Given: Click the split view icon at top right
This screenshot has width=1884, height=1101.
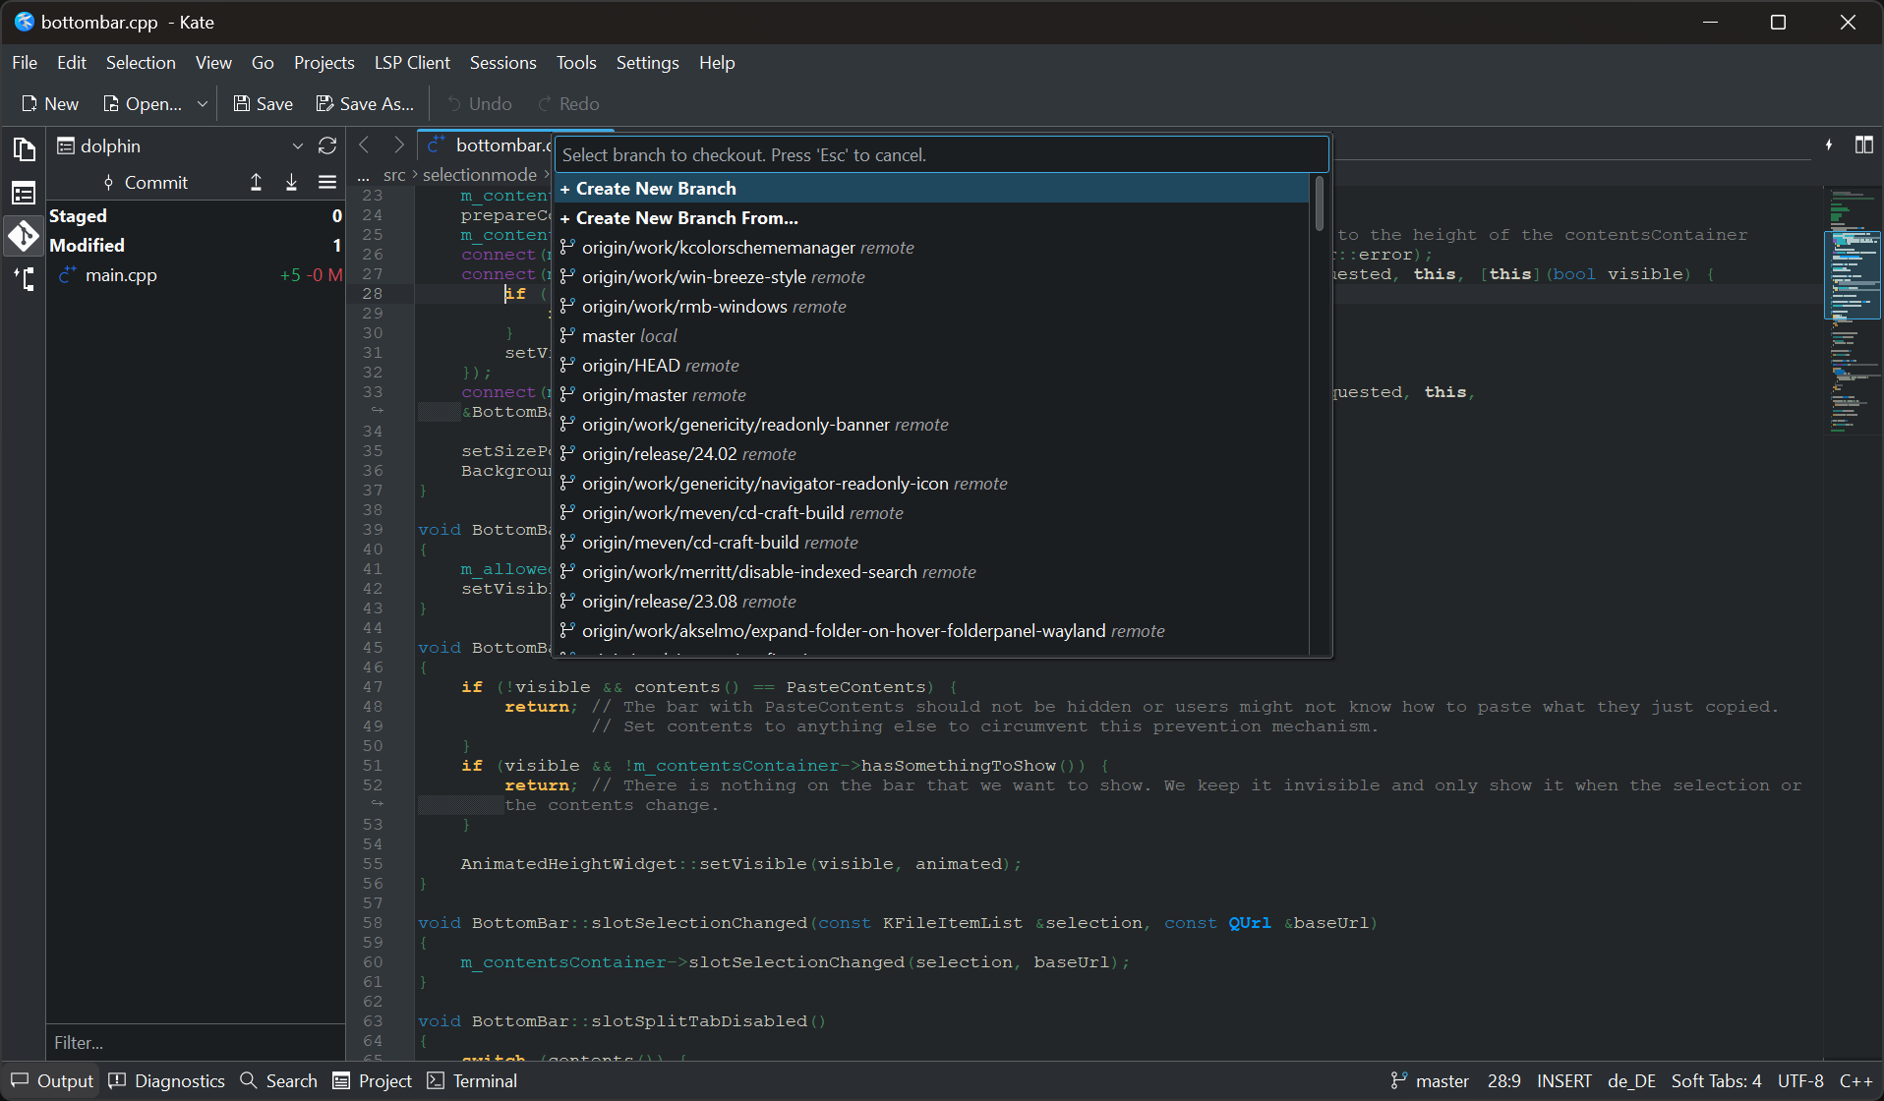Looking at the screenshot, I should pos(1863,145).
